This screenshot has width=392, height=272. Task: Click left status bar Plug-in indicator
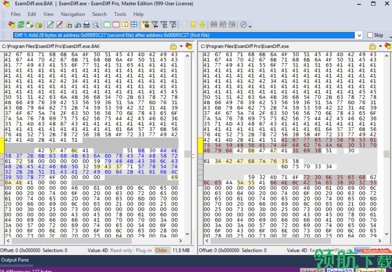click(x=143, y=251)
